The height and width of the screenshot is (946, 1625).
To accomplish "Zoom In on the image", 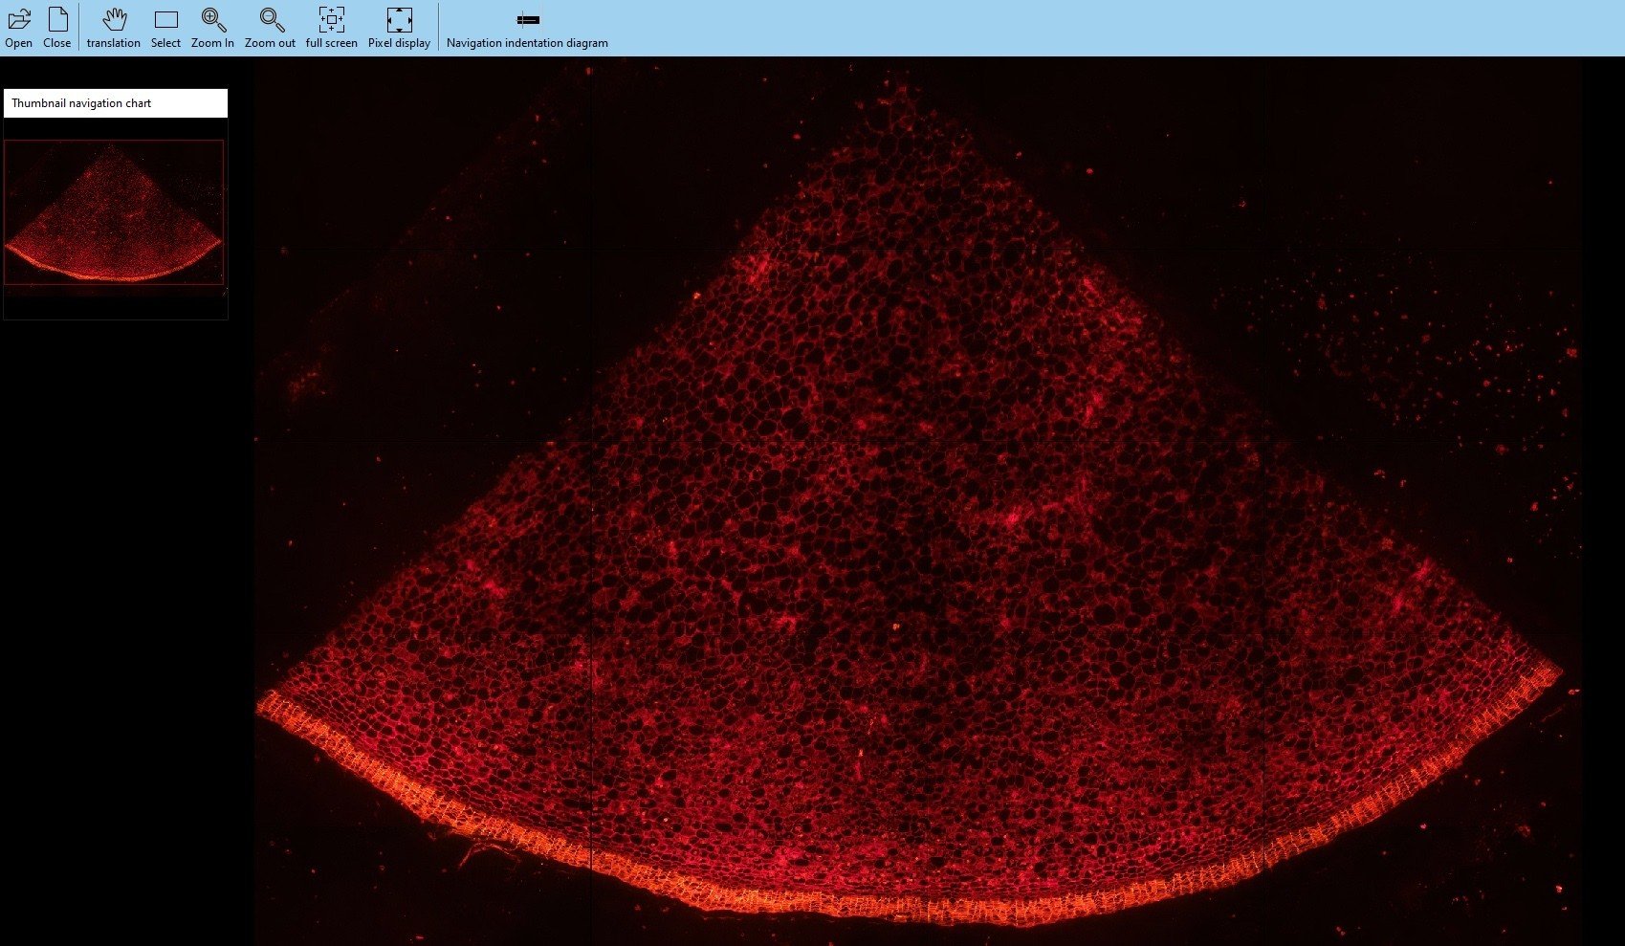I will [212, 27].
